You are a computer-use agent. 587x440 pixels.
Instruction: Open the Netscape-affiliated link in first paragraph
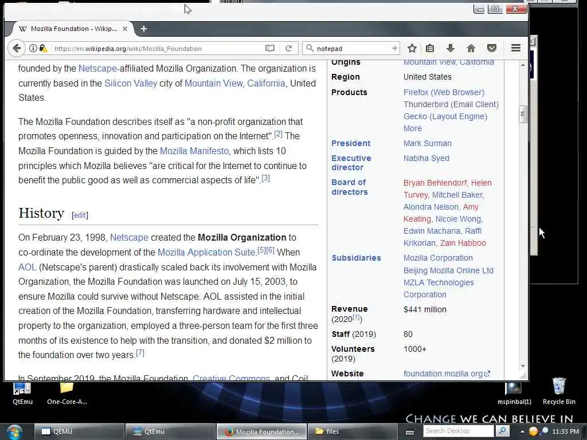(x=97, y=69)
